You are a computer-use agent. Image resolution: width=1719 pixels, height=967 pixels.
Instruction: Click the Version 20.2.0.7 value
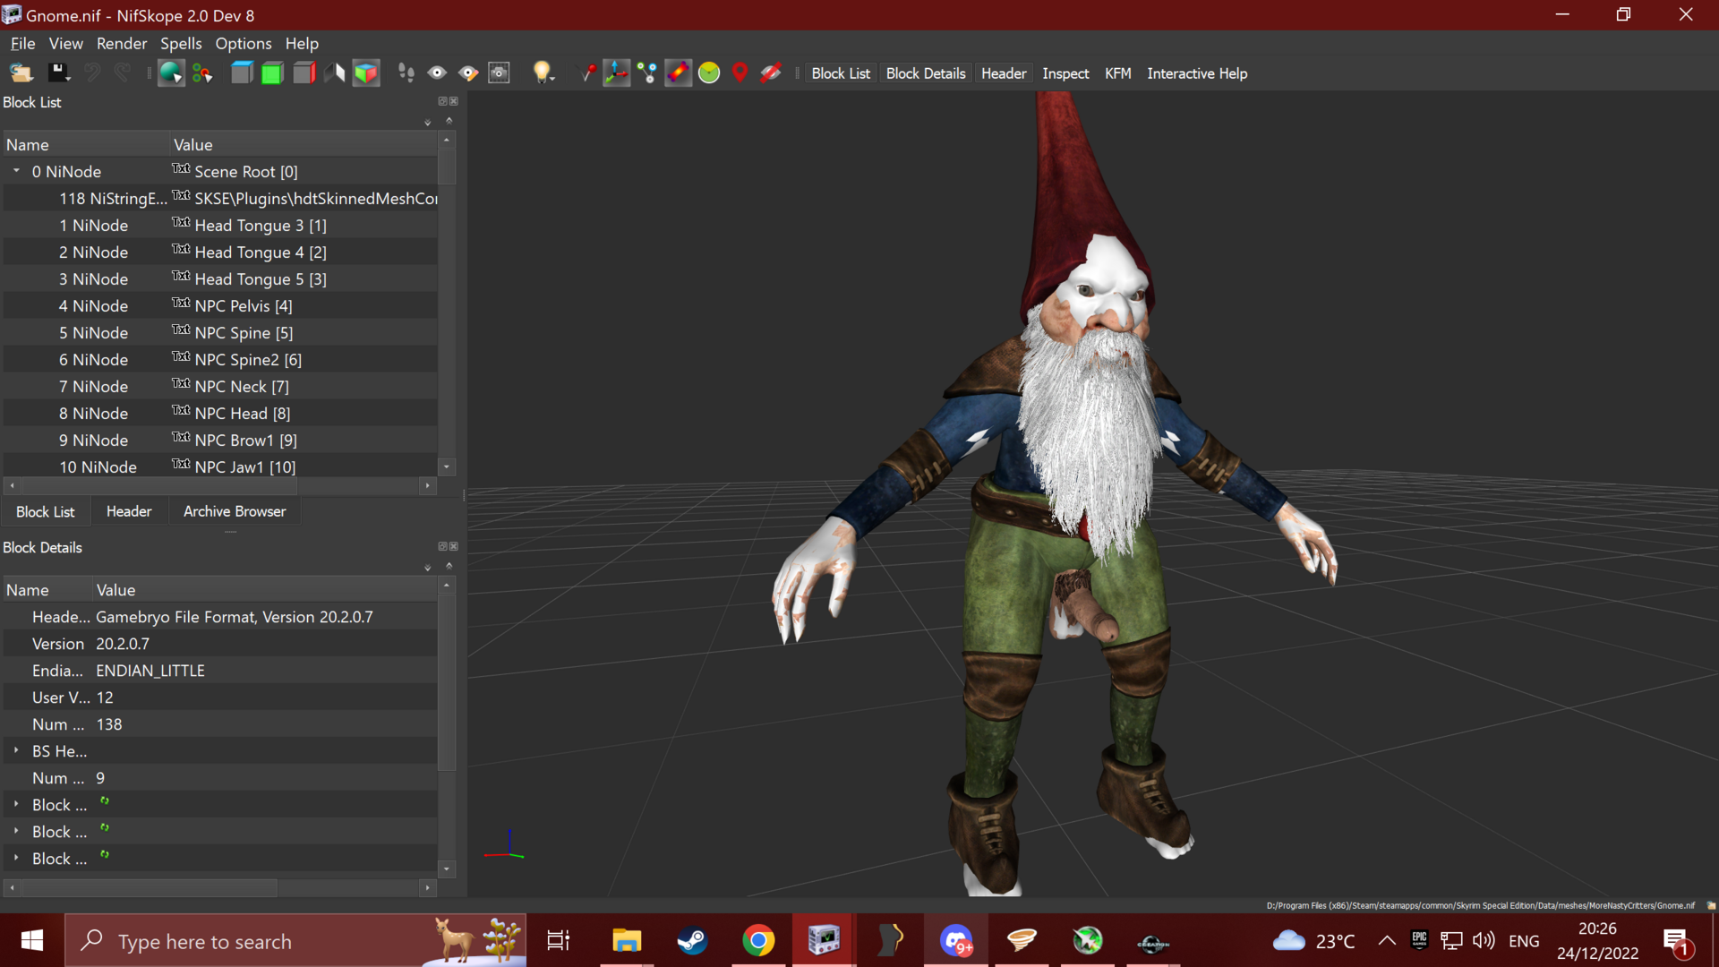pyautogui.click(x=123, y=644)
